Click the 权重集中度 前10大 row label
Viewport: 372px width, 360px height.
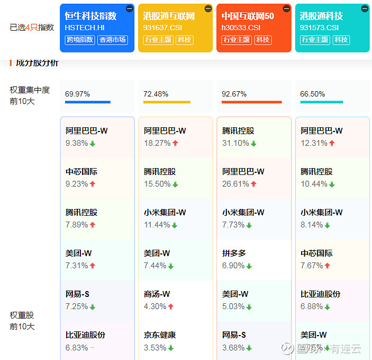[30, 96]
